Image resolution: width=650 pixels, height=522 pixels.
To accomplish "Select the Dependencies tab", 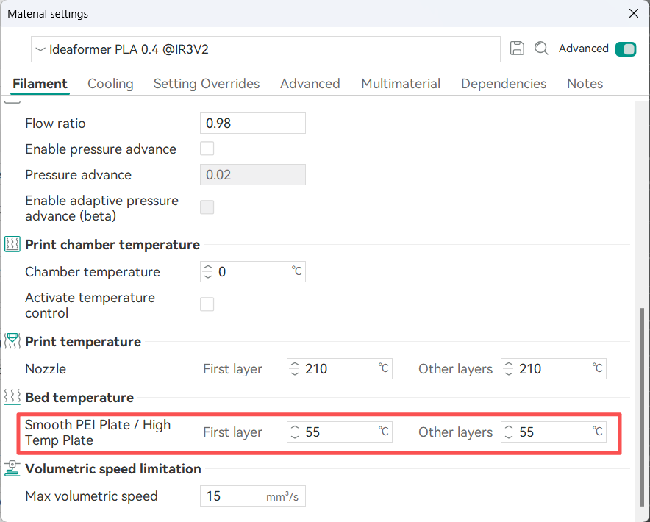I will click(504, 84).
